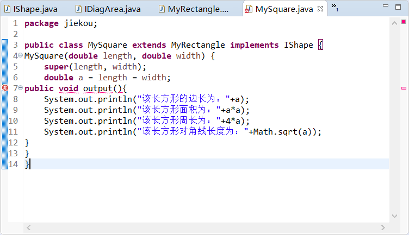This screenshot has height=235, width=409.
Task: Click the vertical scrollbar up arrow
Action: click(394, 23)
